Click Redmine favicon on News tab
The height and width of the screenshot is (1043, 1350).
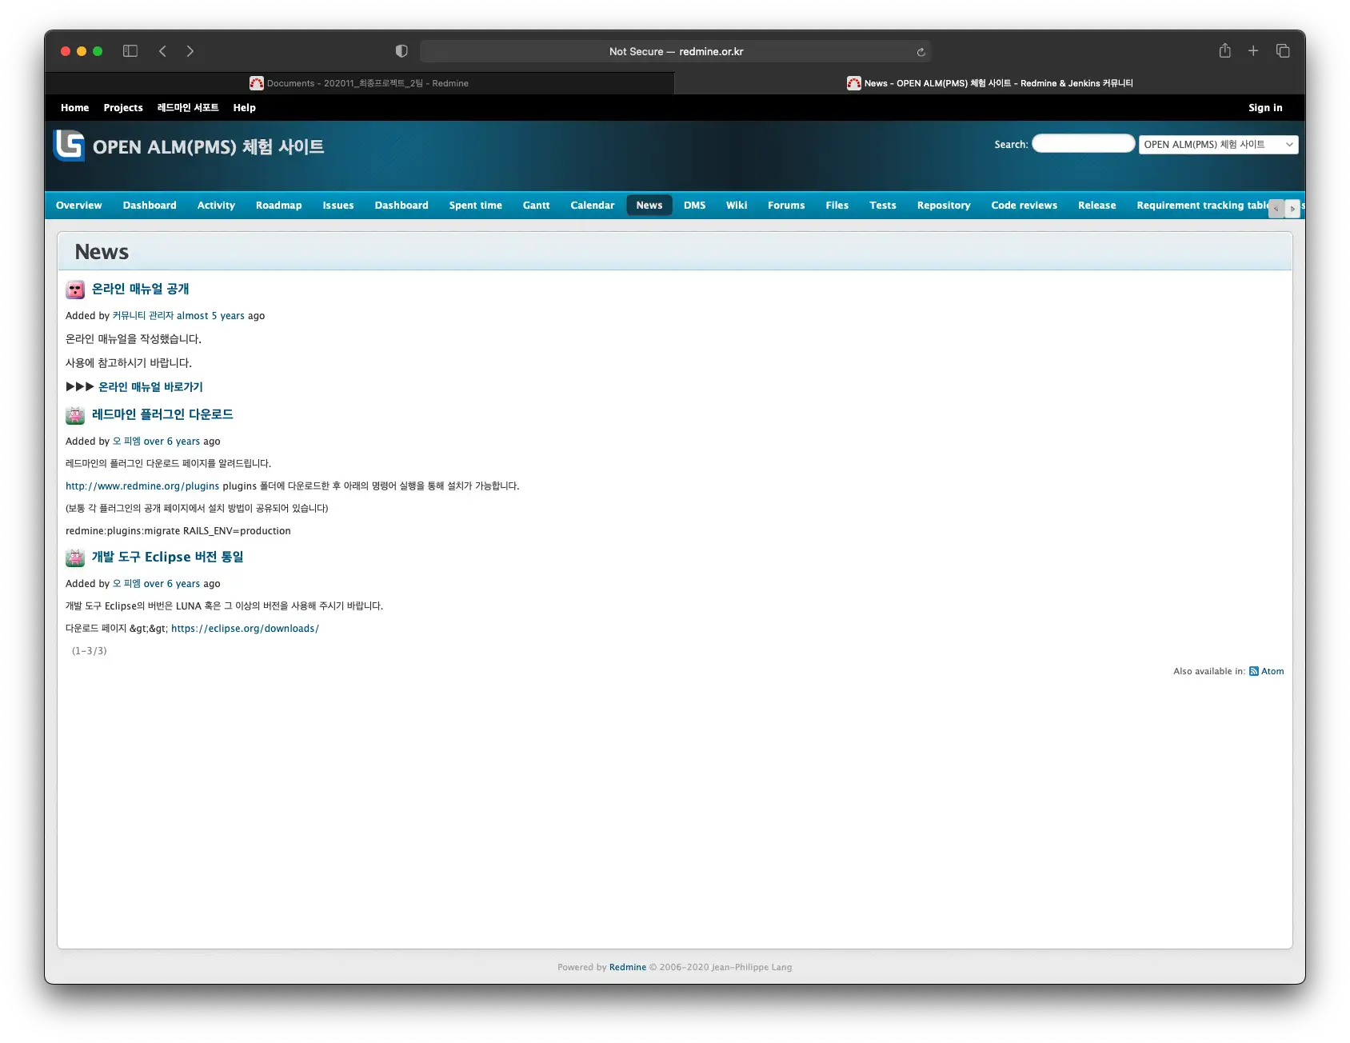pos(853,83)
